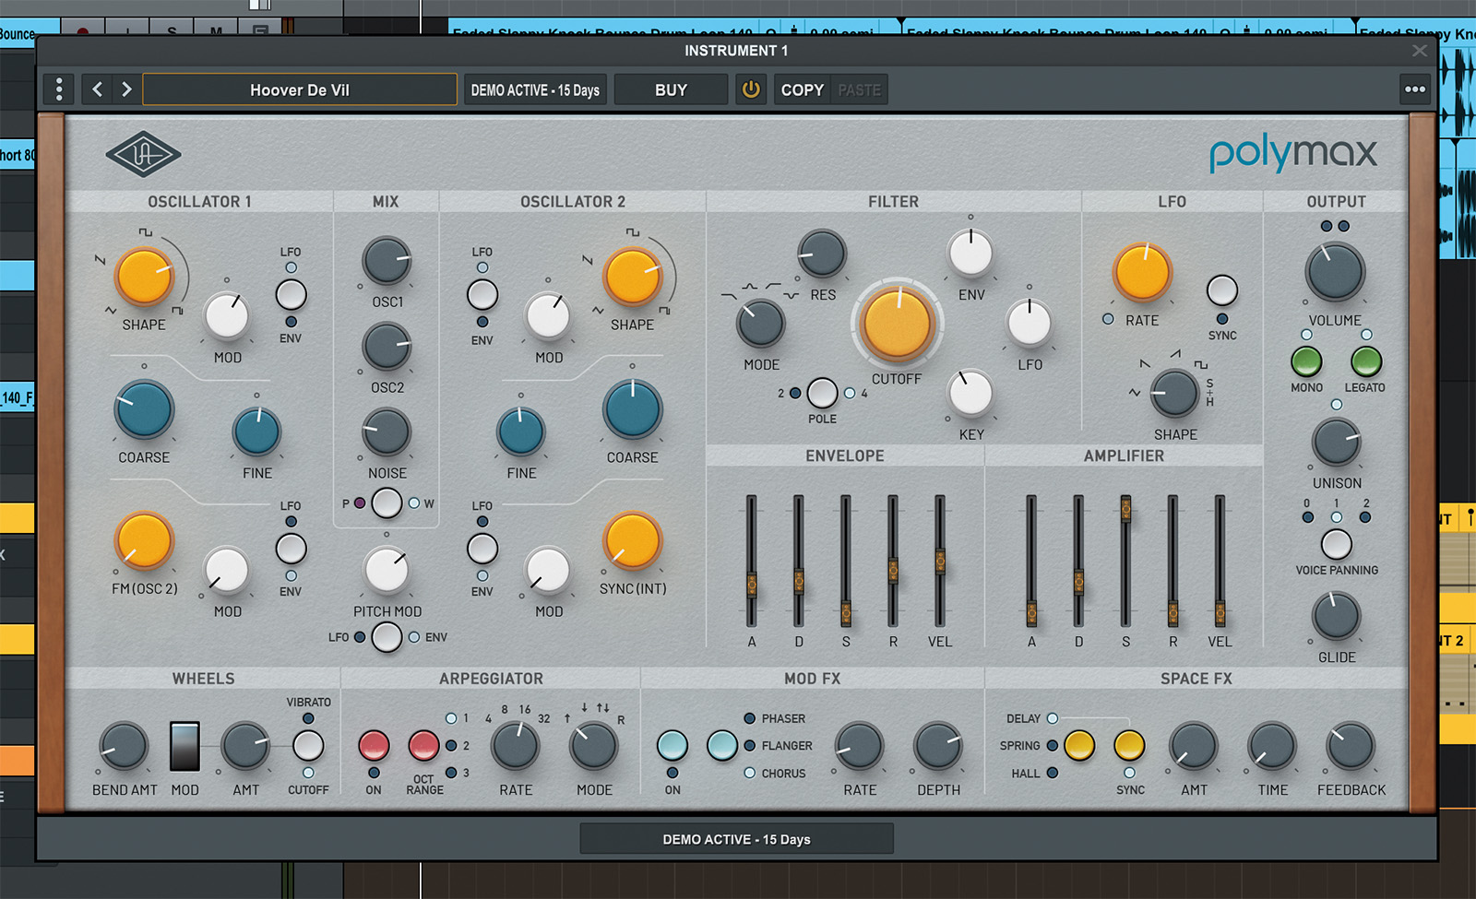Switch the filter POLE 2/4 toggle
The height and width of the screenshot is (899, 1476).
(822, 393)
